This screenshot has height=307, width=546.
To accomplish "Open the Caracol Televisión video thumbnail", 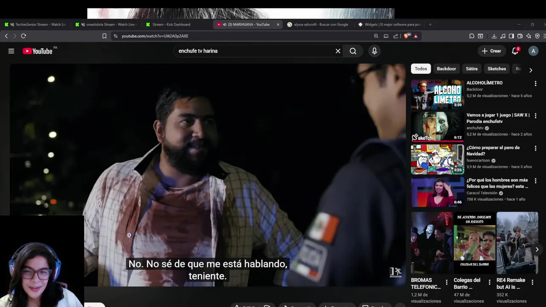I will (437, 191).
